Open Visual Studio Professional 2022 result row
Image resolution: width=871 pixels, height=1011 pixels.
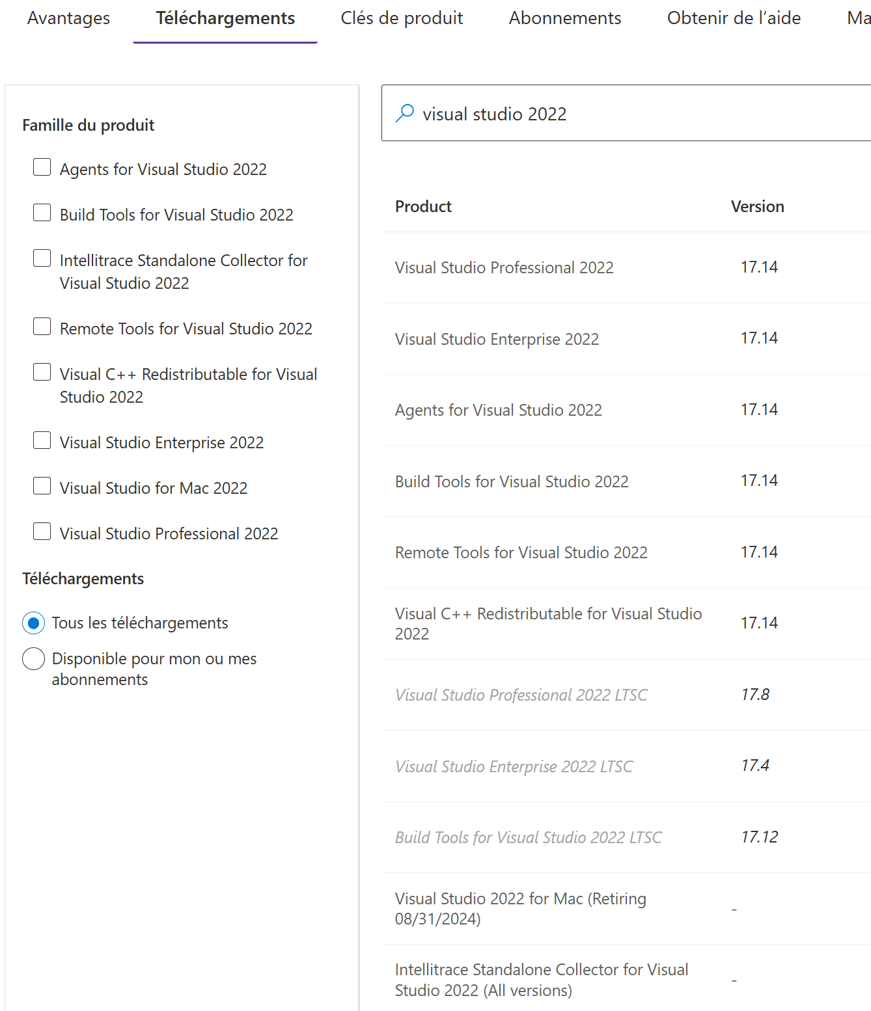pyautogui.click(x=504, y=268)
